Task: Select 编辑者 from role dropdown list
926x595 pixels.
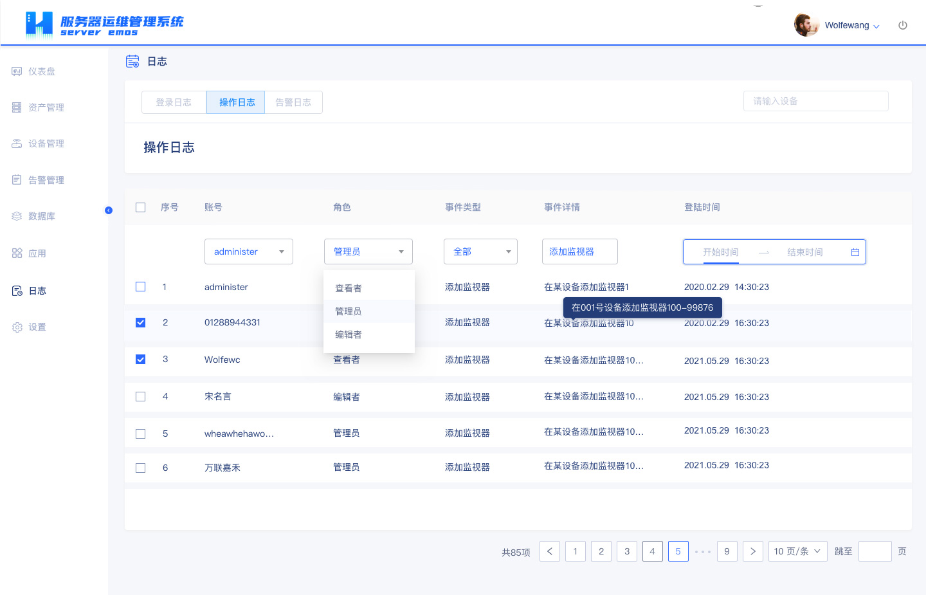Action: (349, 334)
